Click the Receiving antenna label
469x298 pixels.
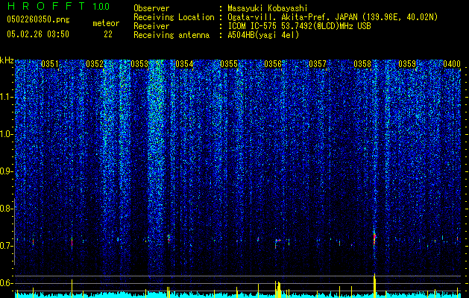point(171,35)
